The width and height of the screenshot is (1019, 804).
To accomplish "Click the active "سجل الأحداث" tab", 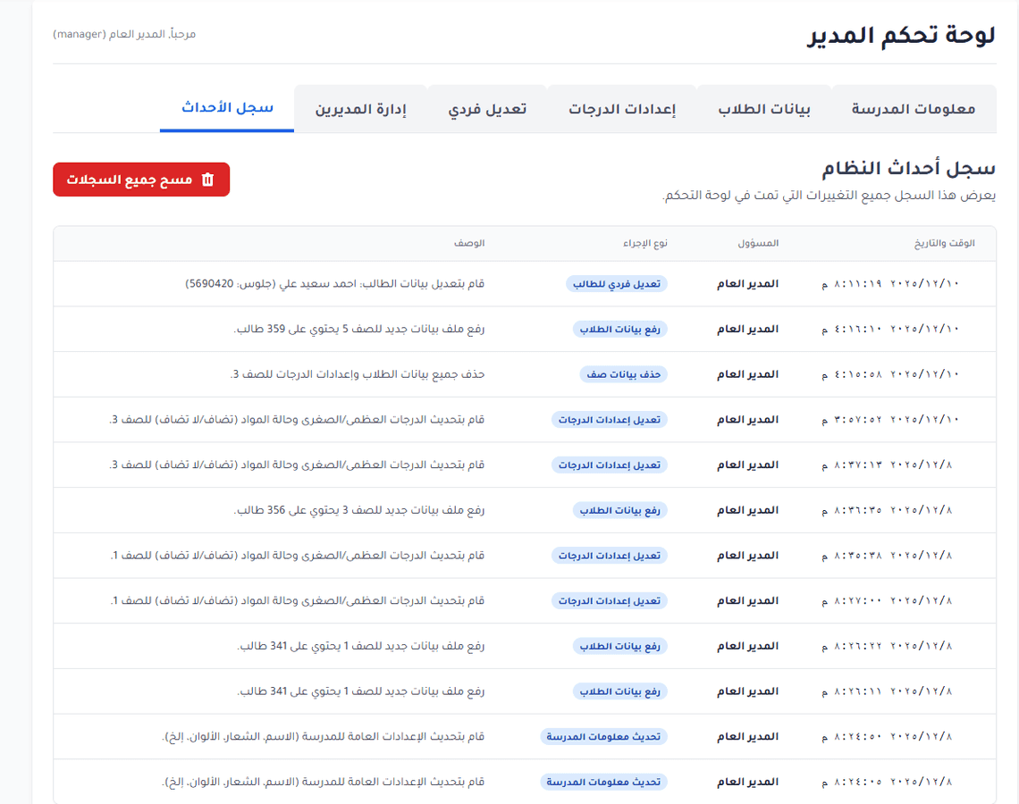I will coord(226,108).
